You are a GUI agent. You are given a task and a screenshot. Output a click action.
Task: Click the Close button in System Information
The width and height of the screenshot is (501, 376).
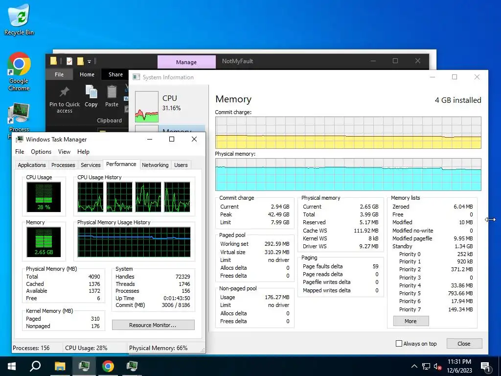464,343
